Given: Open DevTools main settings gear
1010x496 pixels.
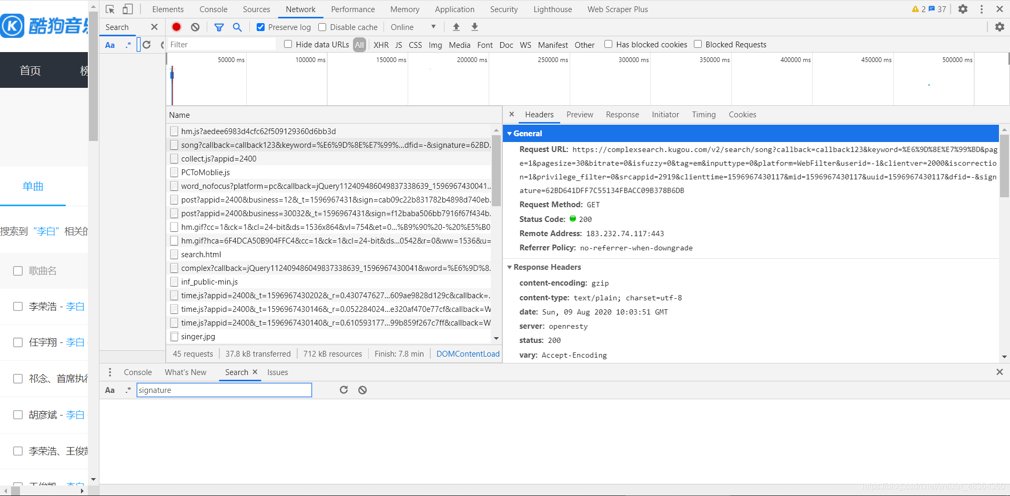Looking at the screenshot, I should [963, 9].
